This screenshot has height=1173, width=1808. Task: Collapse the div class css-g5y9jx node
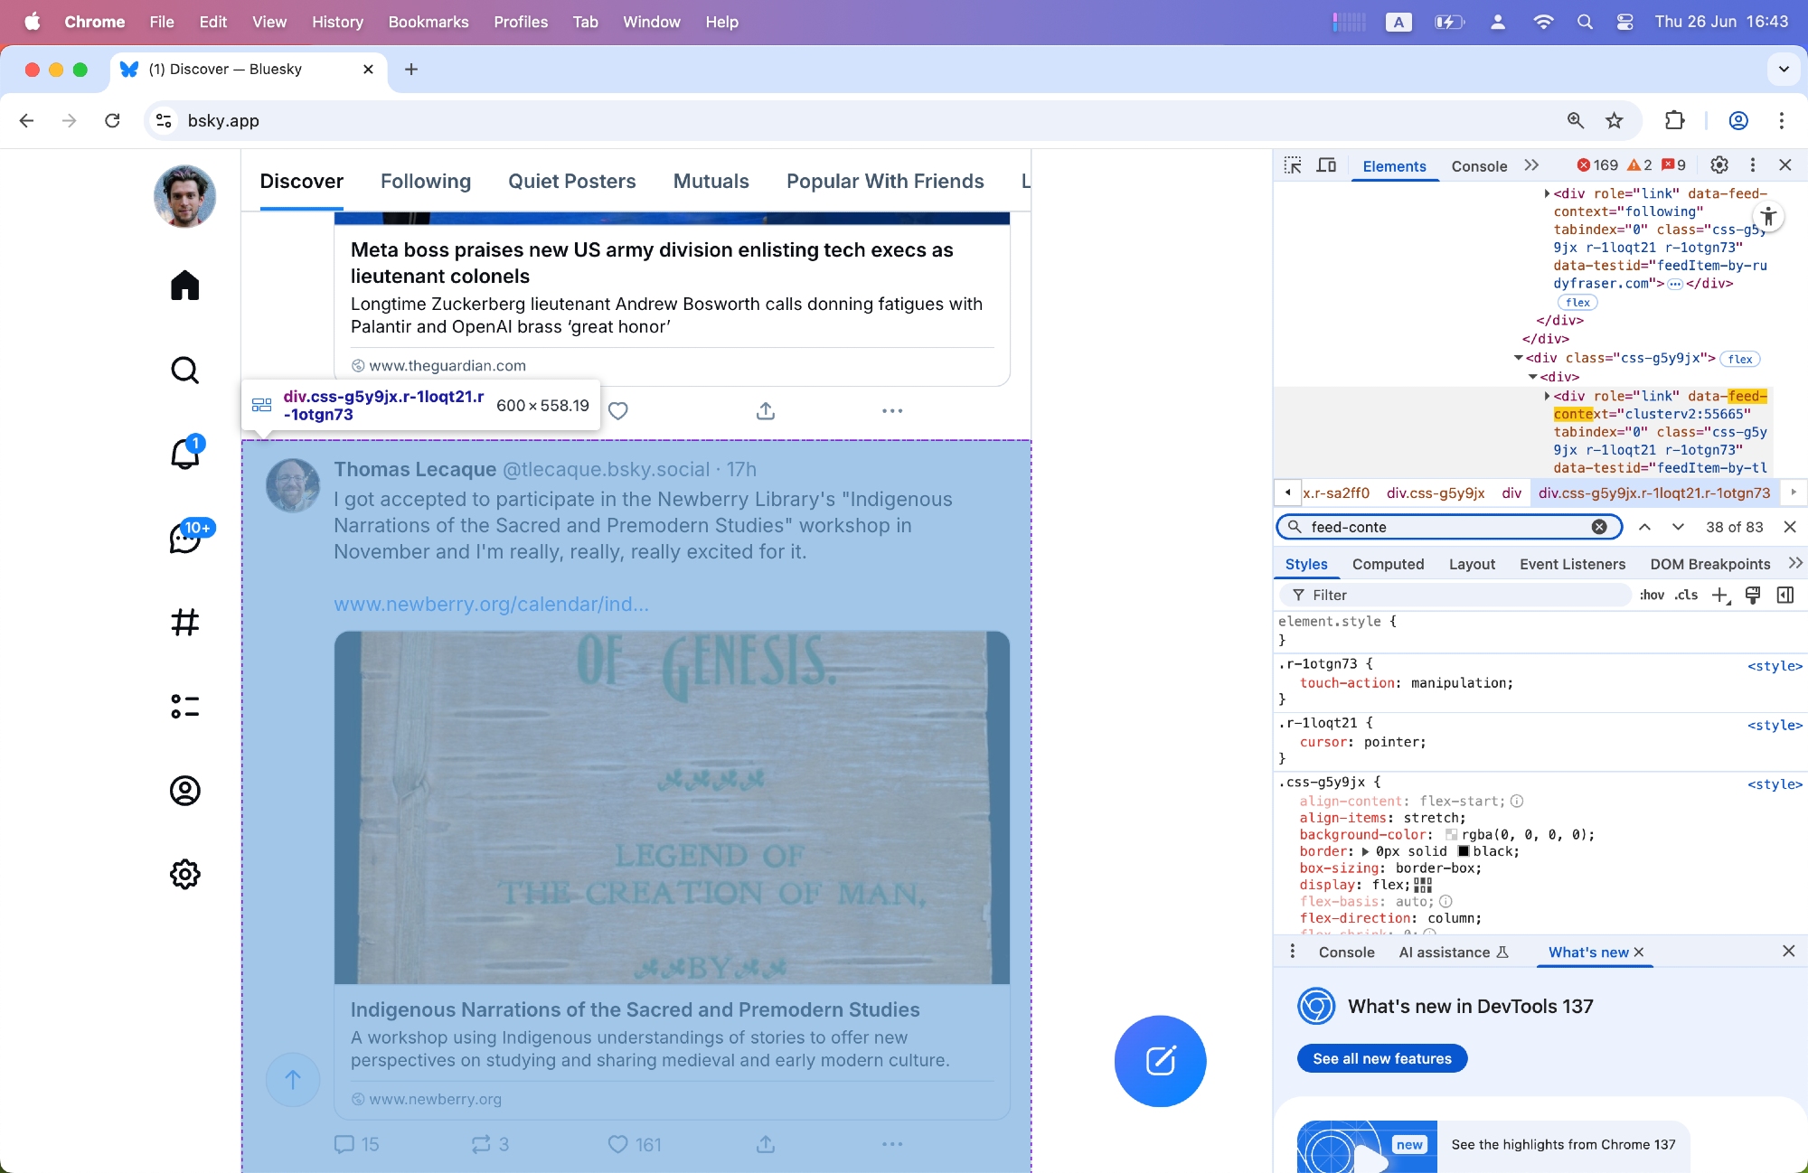click(x=1519, y=358)
